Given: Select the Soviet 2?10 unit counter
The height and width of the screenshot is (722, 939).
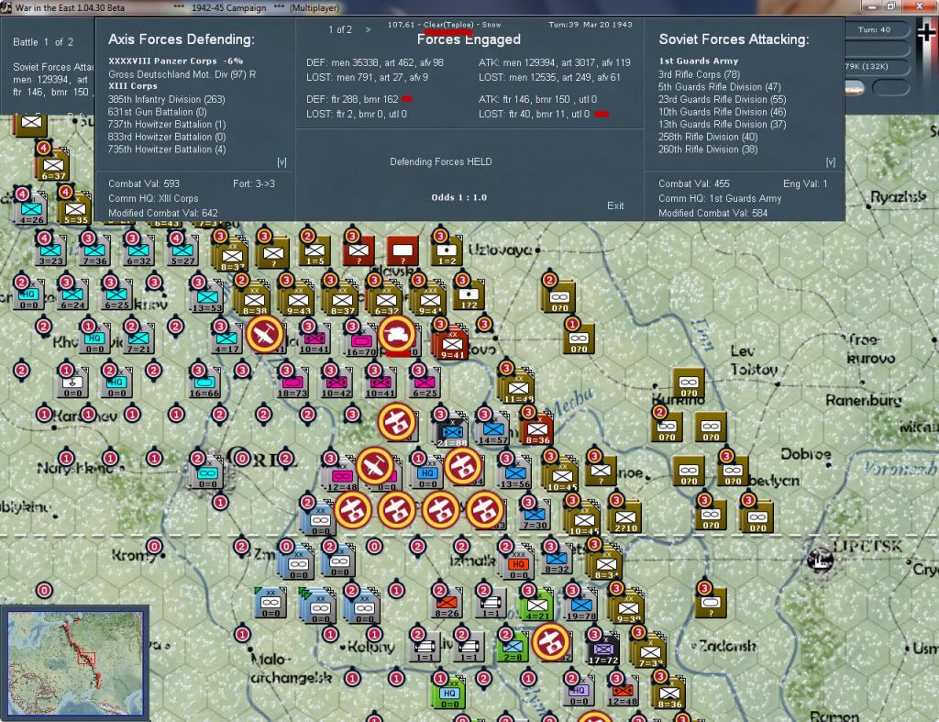Looking at the screenshot, I should point(625,519).
